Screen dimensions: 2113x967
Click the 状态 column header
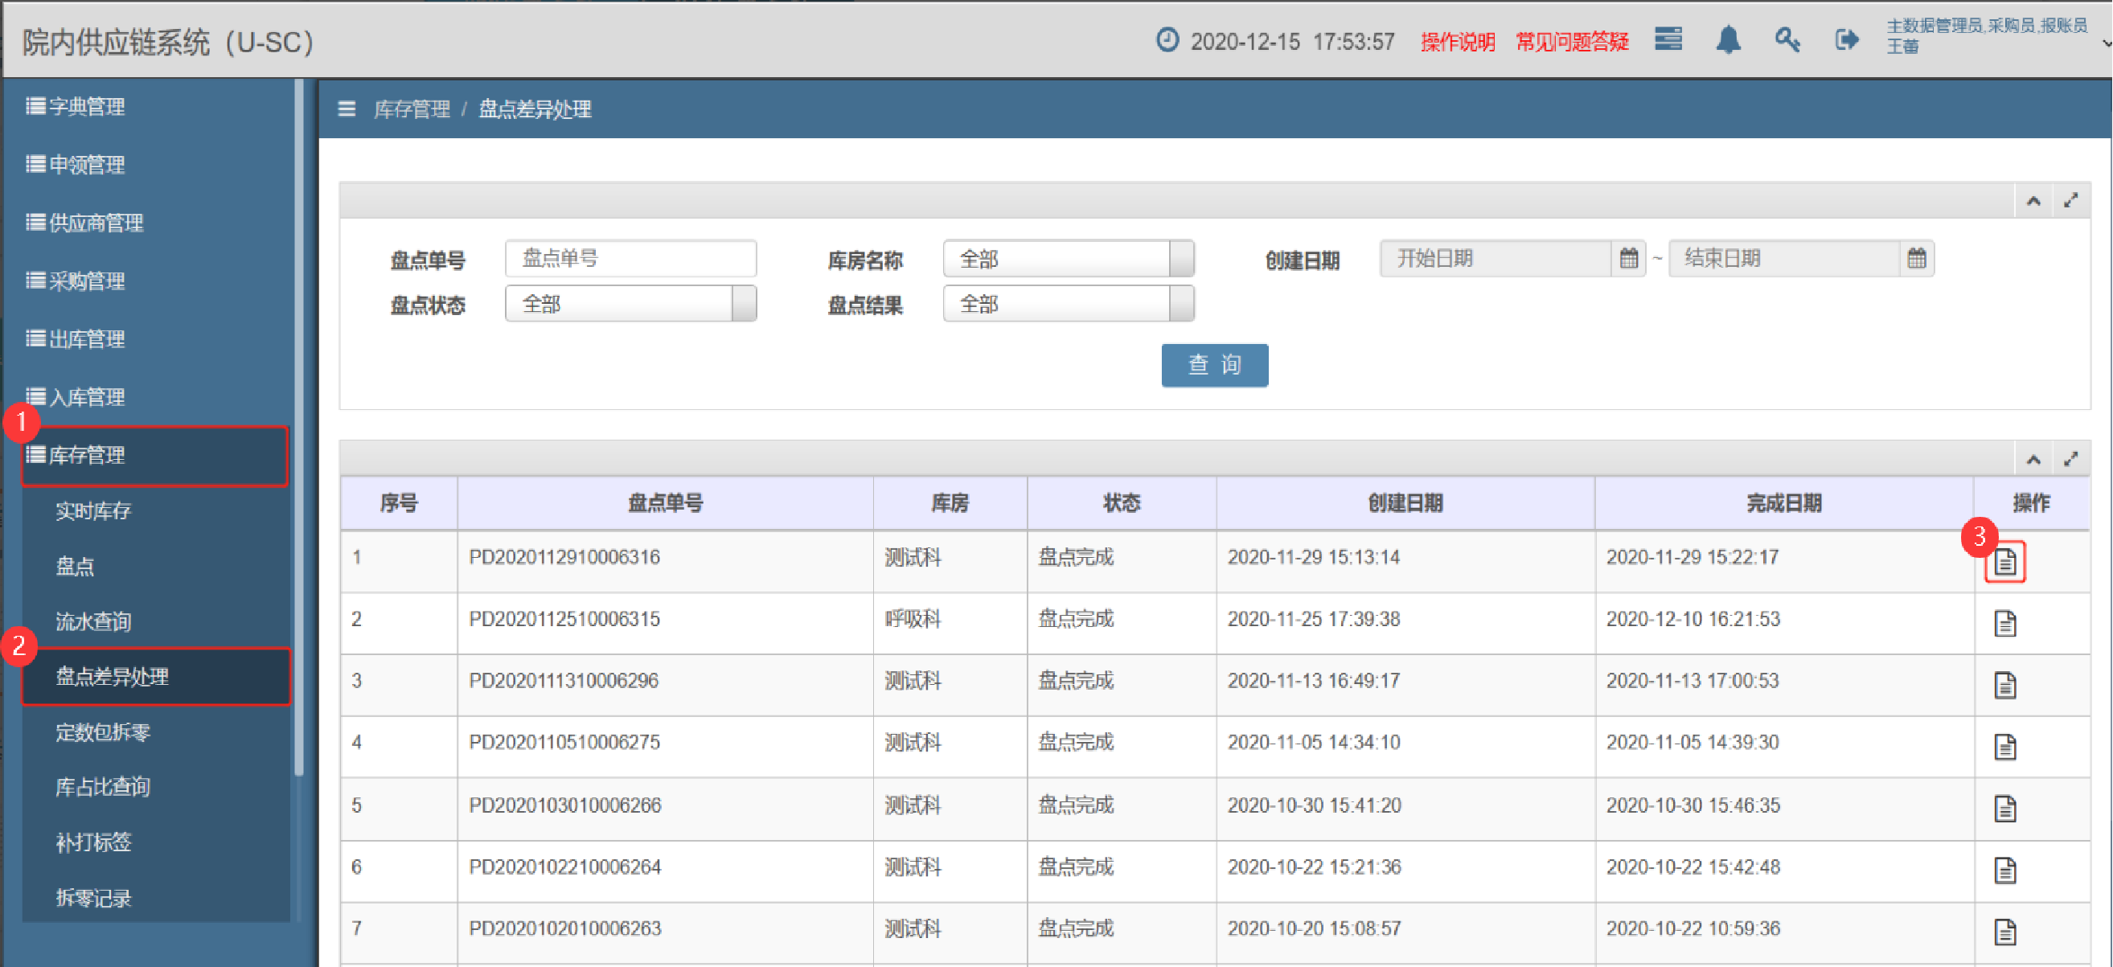click(x=1122, y=503)
